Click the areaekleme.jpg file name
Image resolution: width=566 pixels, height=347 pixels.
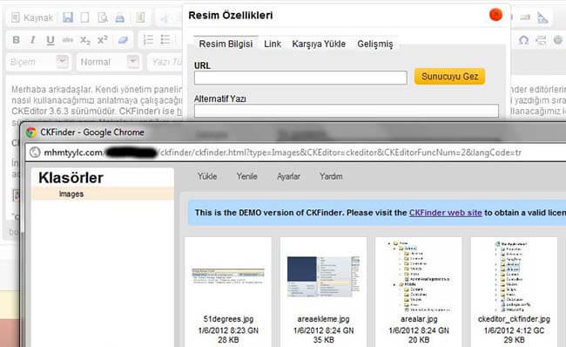click(323, 319)
